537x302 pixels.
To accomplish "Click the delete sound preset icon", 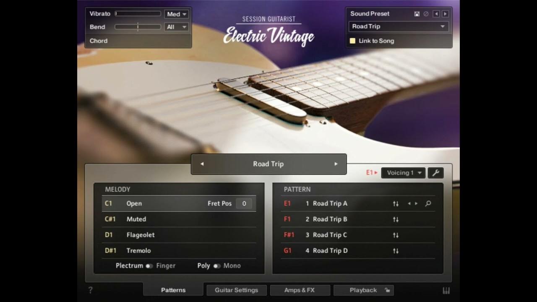I will click(426, 14).
